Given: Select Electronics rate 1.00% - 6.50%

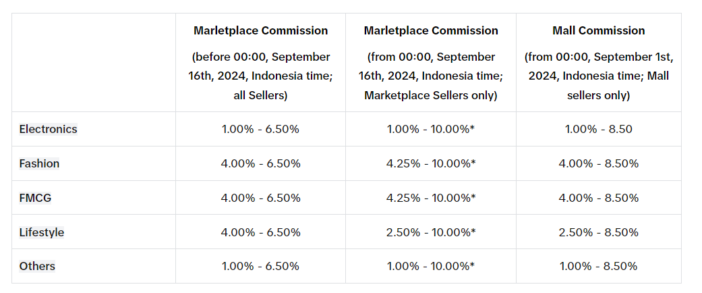Looking at the screenshot, I should pyautogui.click(x=260, y=129).
